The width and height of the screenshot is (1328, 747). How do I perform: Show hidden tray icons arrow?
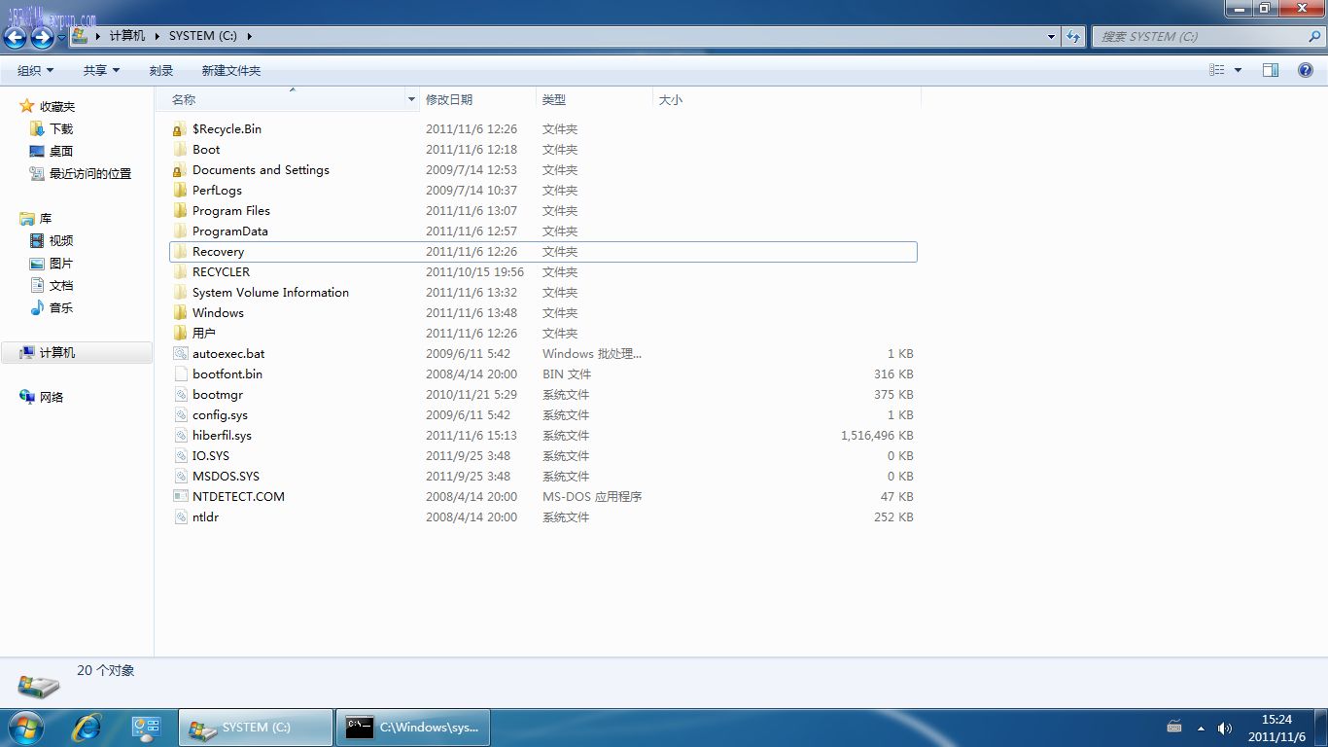pyautogui.click(x=1201, y=729)
